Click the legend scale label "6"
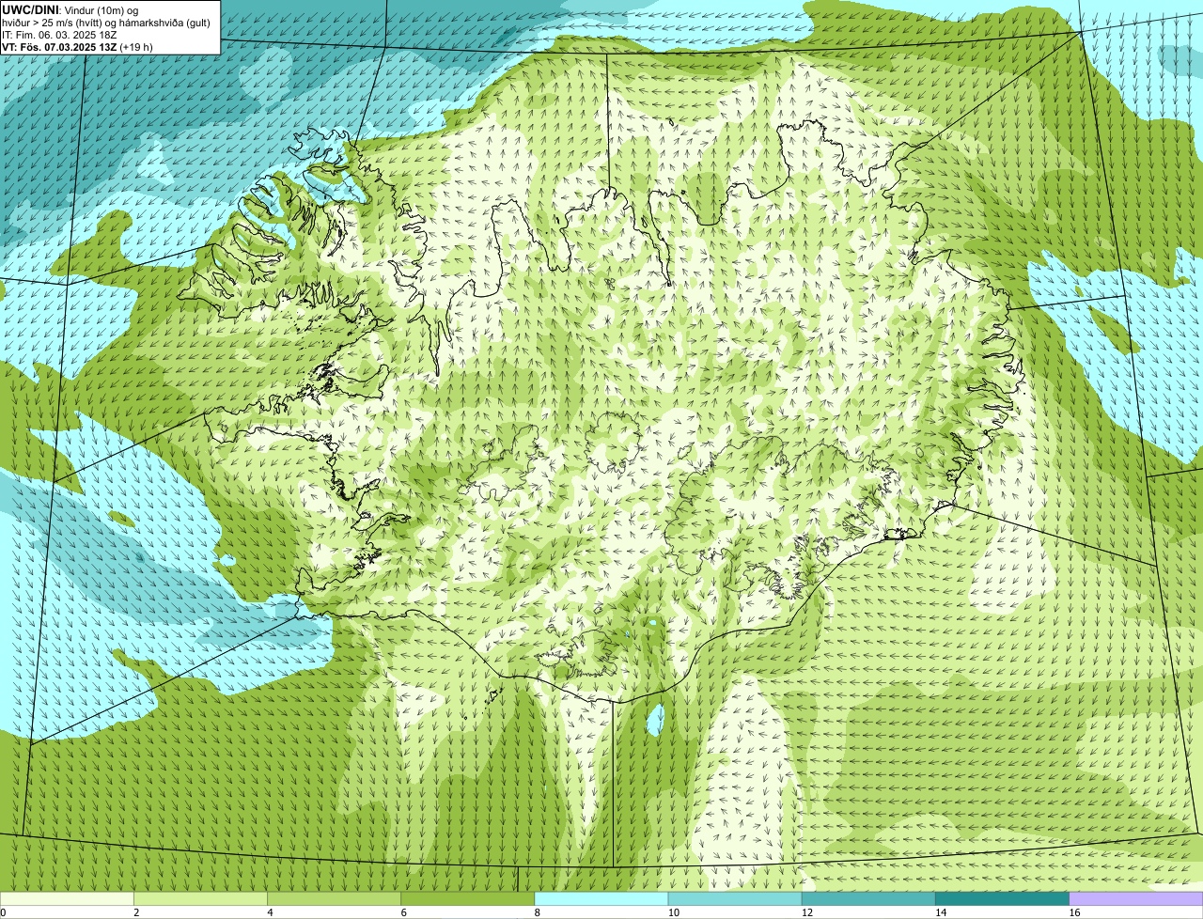The image size is (1203, 919). click(x=404, y=912)
